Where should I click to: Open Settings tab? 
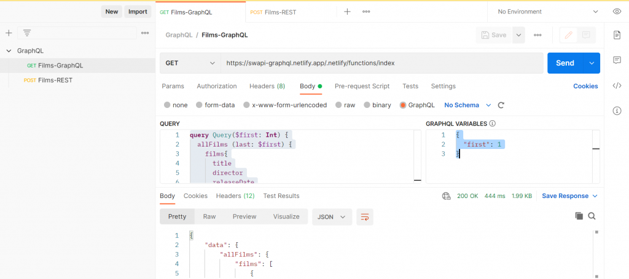(x=443, y=86)
